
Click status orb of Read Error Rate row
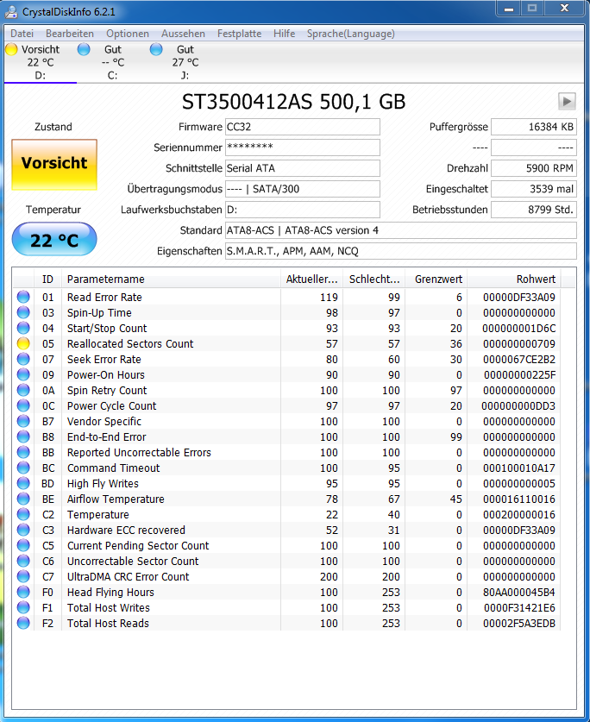[x=23, y=297]
